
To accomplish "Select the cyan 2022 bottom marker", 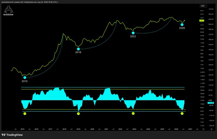I will [x=133, y=33].
